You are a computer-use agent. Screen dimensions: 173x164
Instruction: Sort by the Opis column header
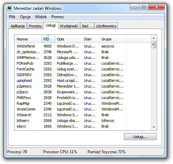click(68, 39)
